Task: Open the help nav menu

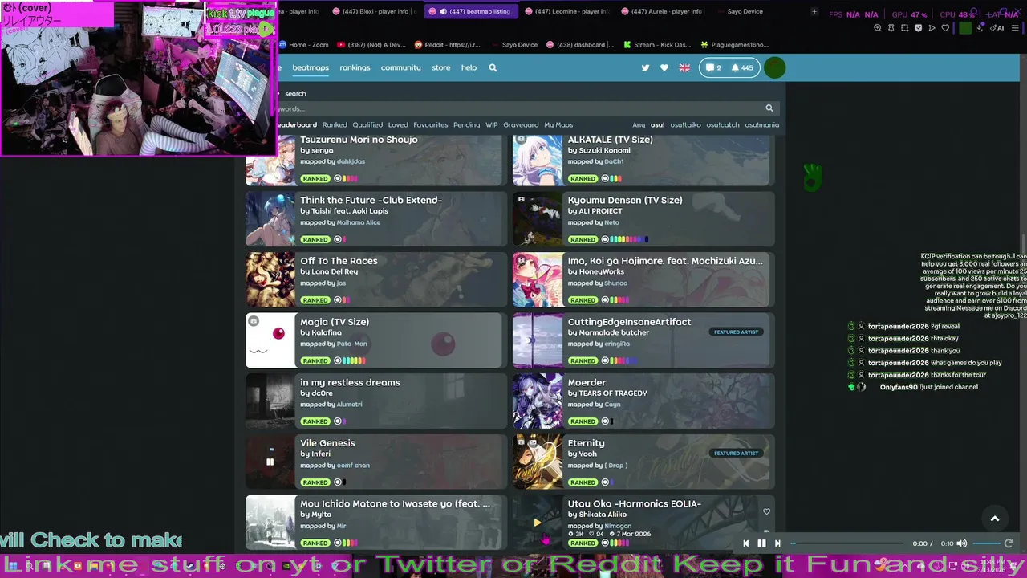Action: pos(469,68)
